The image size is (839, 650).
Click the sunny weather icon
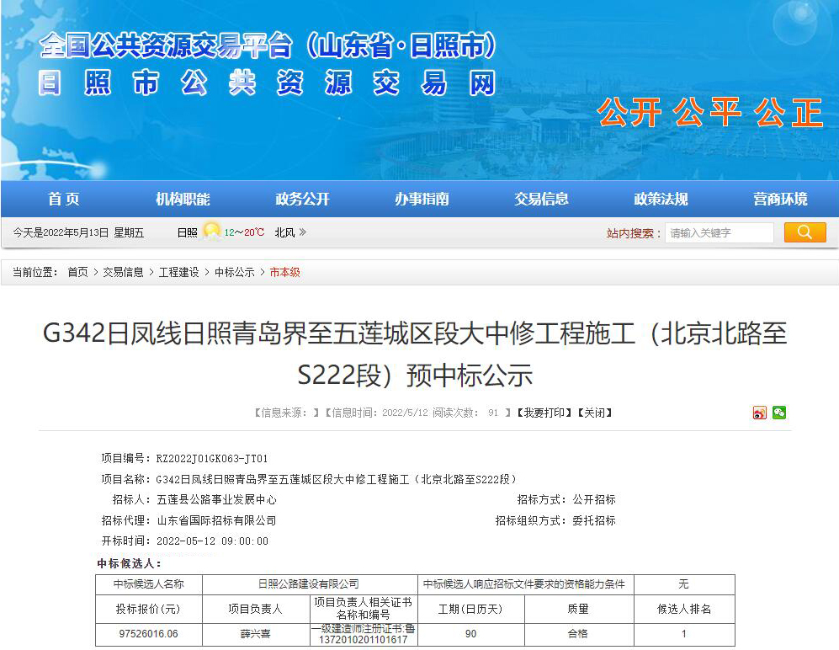(x=212, y=232)
